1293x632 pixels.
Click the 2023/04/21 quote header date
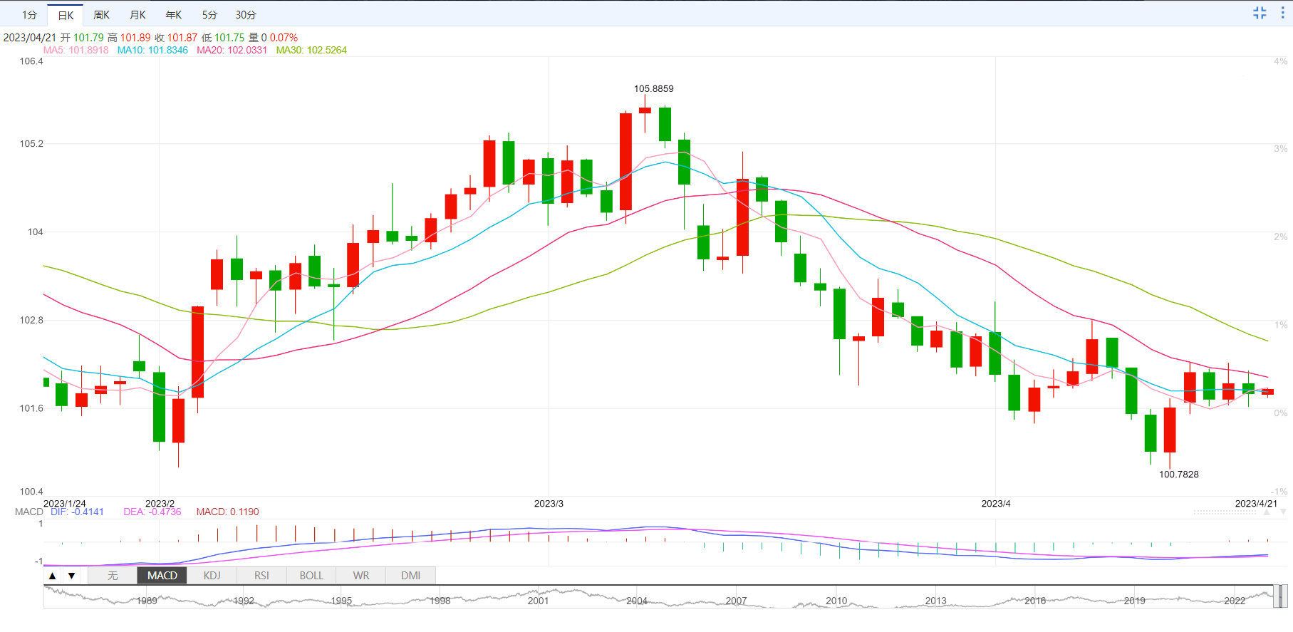click(30, 38)
